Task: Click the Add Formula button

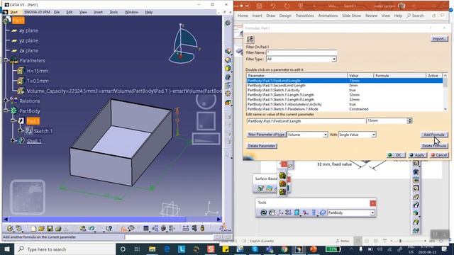Action: (x=434, y=135)
